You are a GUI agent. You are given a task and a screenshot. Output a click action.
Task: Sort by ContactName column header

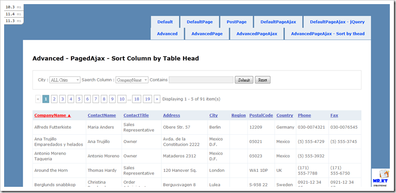click(x=102, y=115)
